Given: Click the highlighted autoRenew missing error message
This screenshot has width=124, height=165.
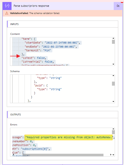Looking at the screenshot, I should pos(69,137).
